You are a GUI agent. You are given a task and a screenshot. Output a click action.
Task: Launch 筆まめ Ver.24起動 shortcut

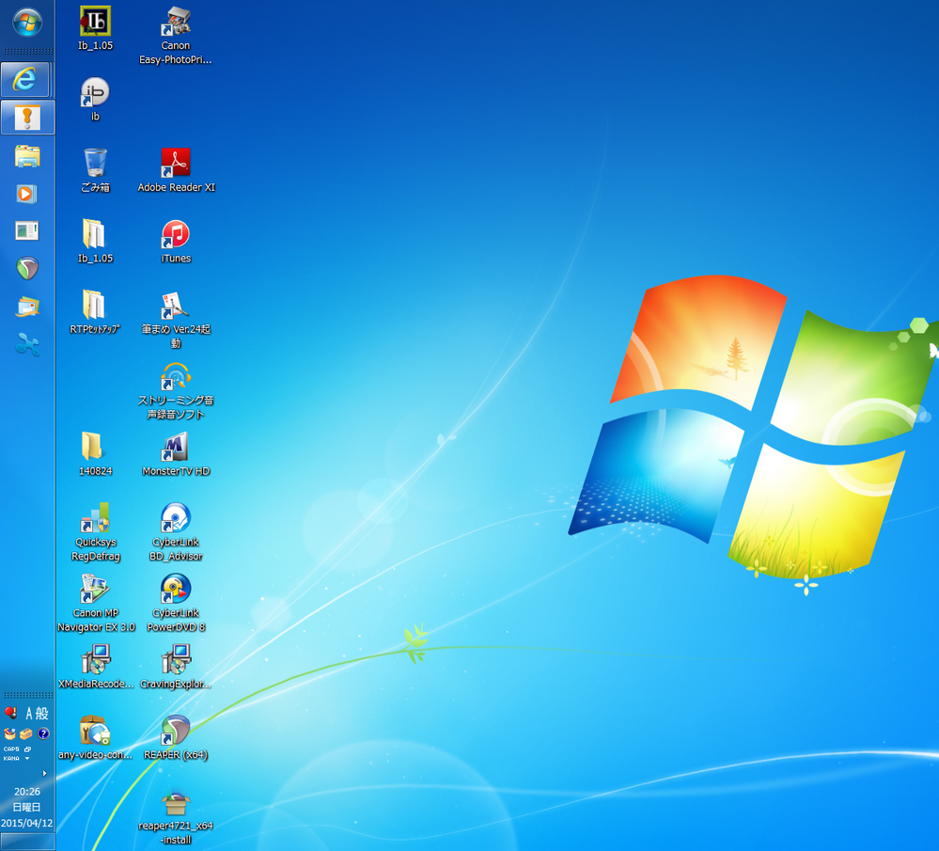(x=176, y=320)
